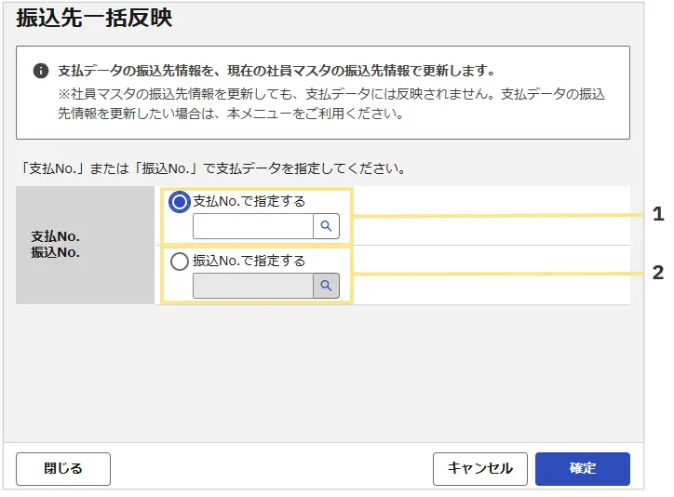Click the magnifier icon beside 振込No. field
Image resolution: width=674 pixels, height=497 pixels.
[326, 286]
